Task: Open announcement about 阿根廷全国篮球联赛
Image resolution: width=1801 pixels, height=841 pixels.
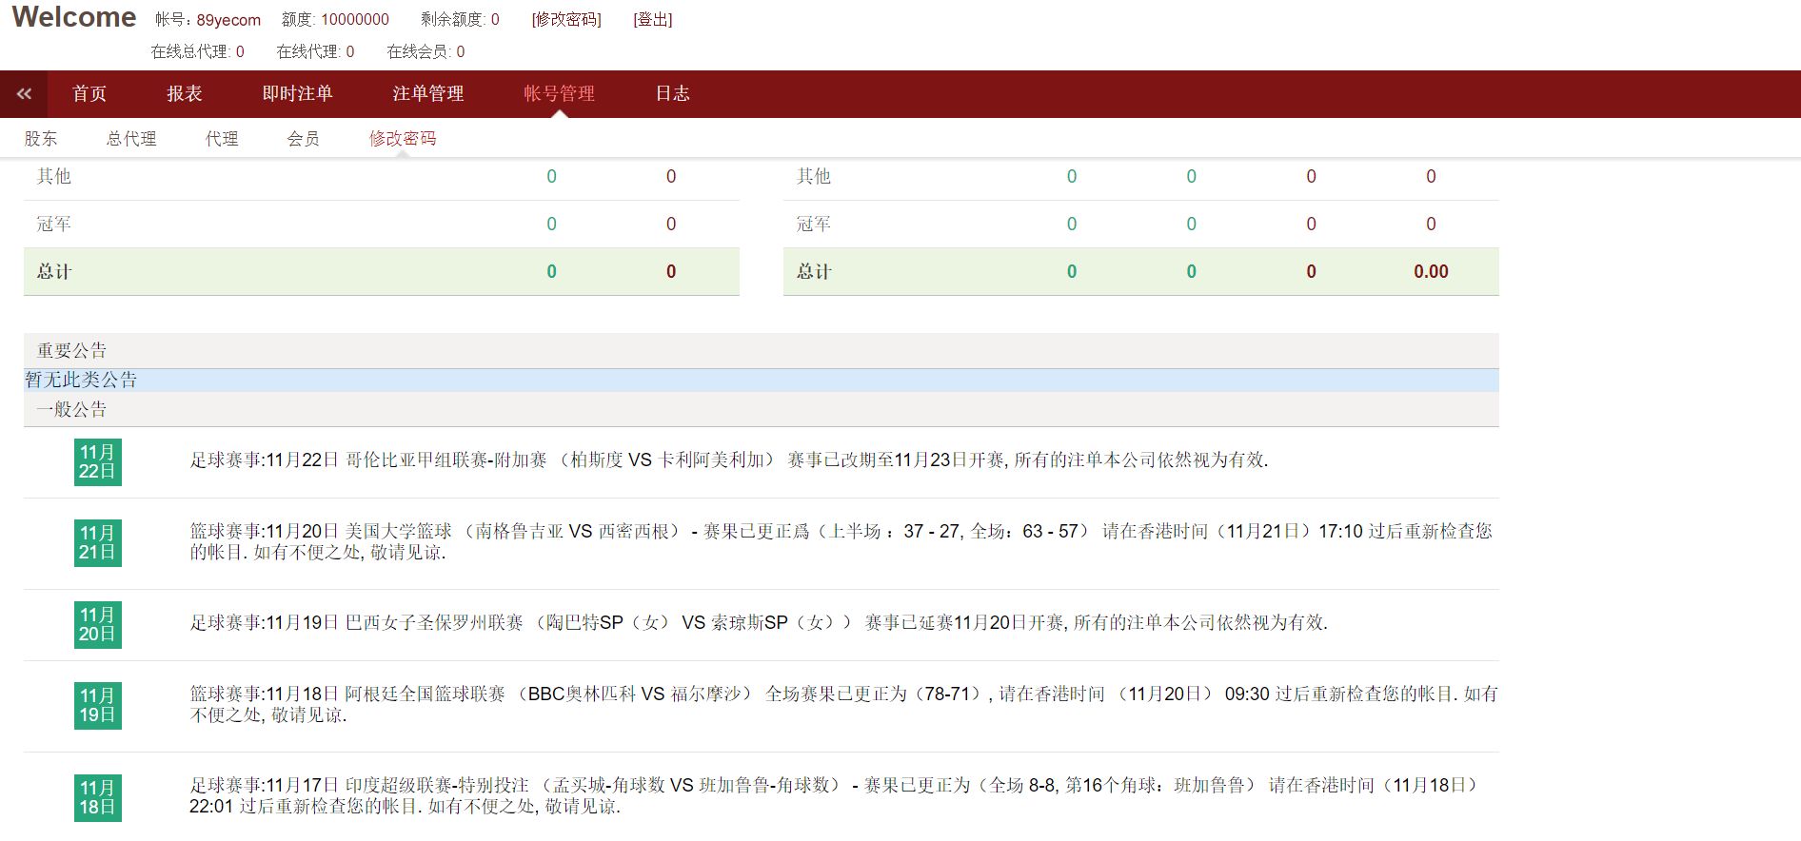Action: (843, 704)
